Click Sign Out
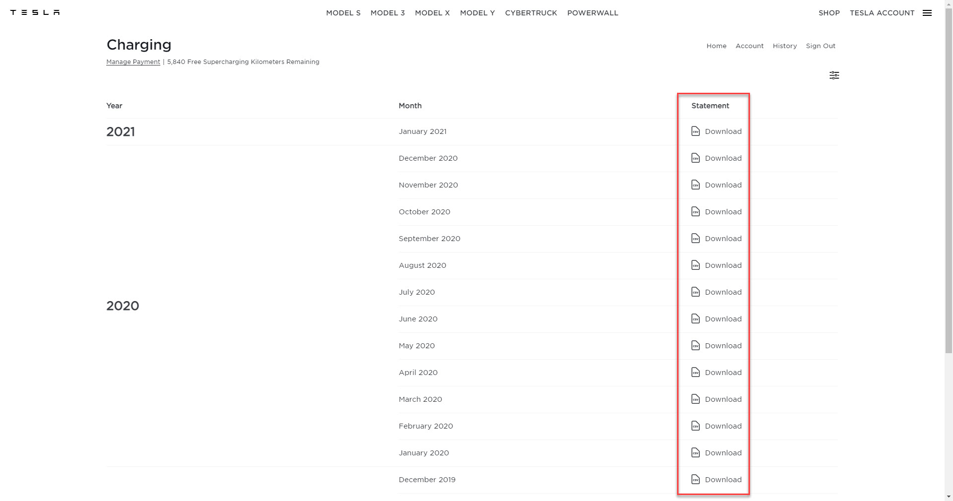953x501 pixels. (x=820, y=46)
